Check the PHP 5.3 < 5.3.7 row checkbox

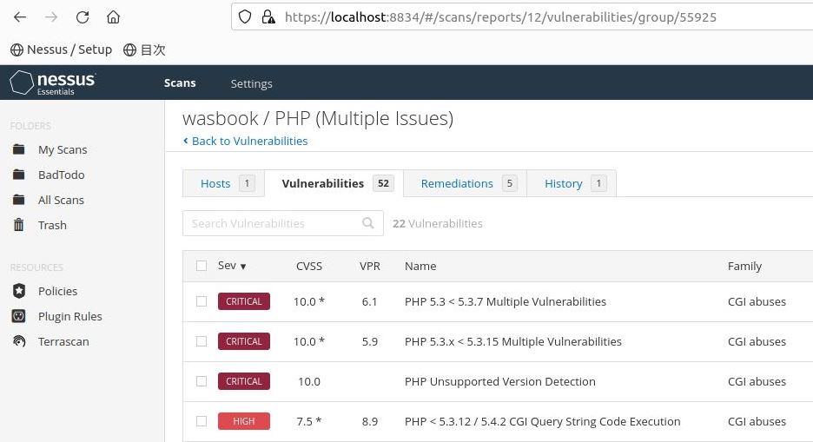pos(202,301)
